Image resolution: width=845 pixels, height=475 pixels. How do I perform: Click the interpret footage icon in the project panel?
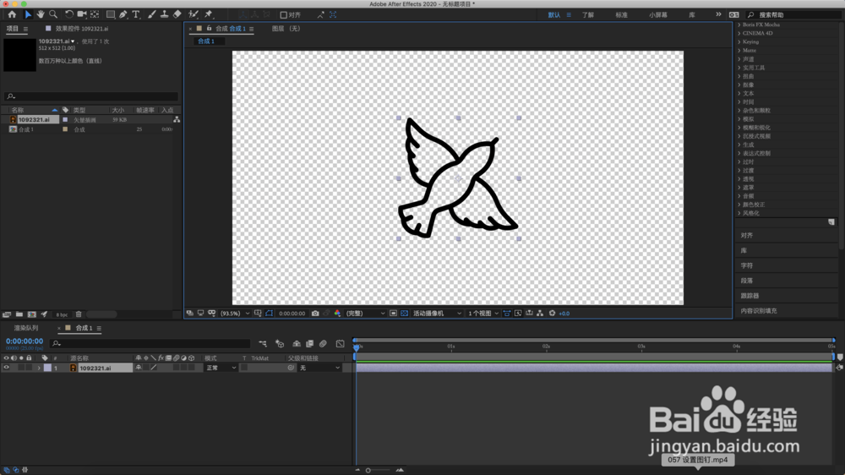[7, 314]
